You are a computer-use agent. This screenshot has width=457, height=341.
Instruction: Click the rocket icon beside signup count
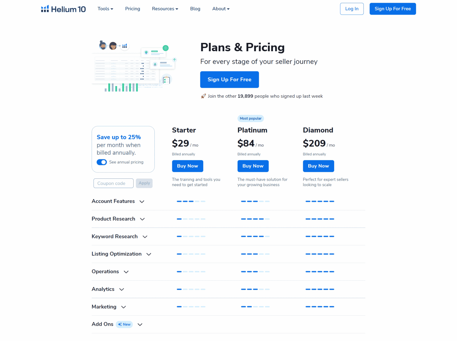[x=203, y=96]
